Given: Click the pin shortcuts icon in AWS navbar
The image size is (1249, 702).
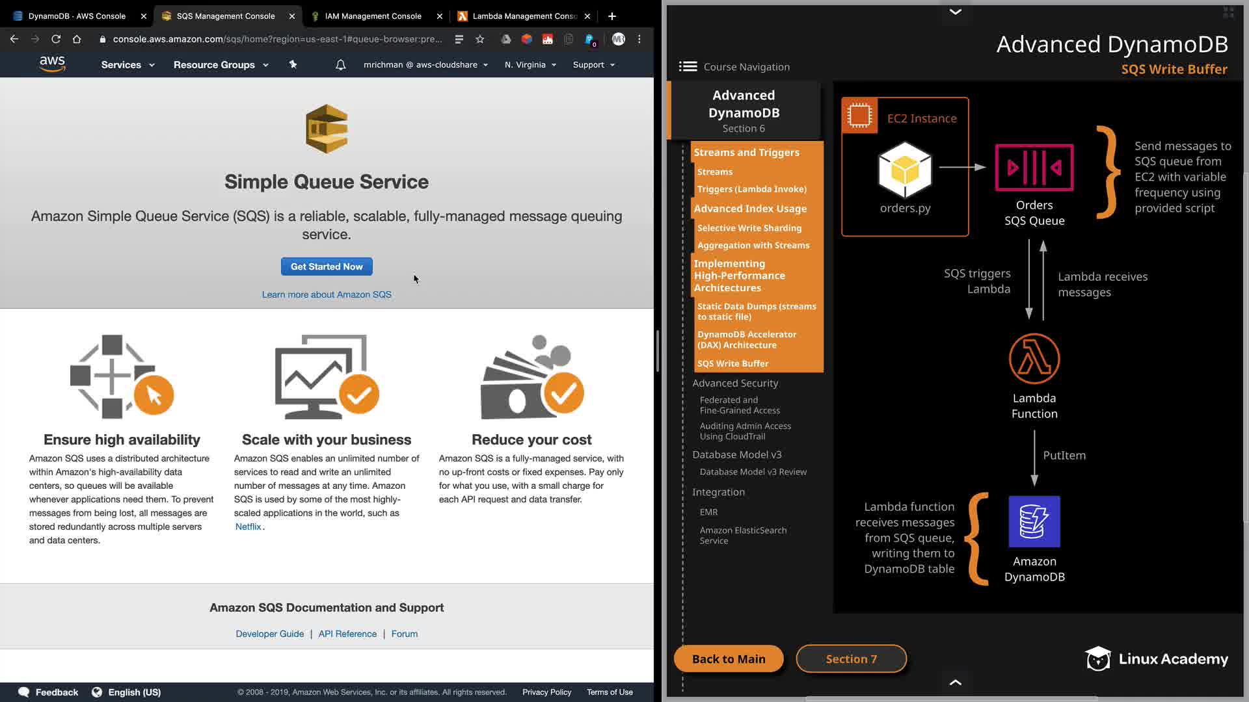Looking at the screenshot, I should (x=293, y=64).
